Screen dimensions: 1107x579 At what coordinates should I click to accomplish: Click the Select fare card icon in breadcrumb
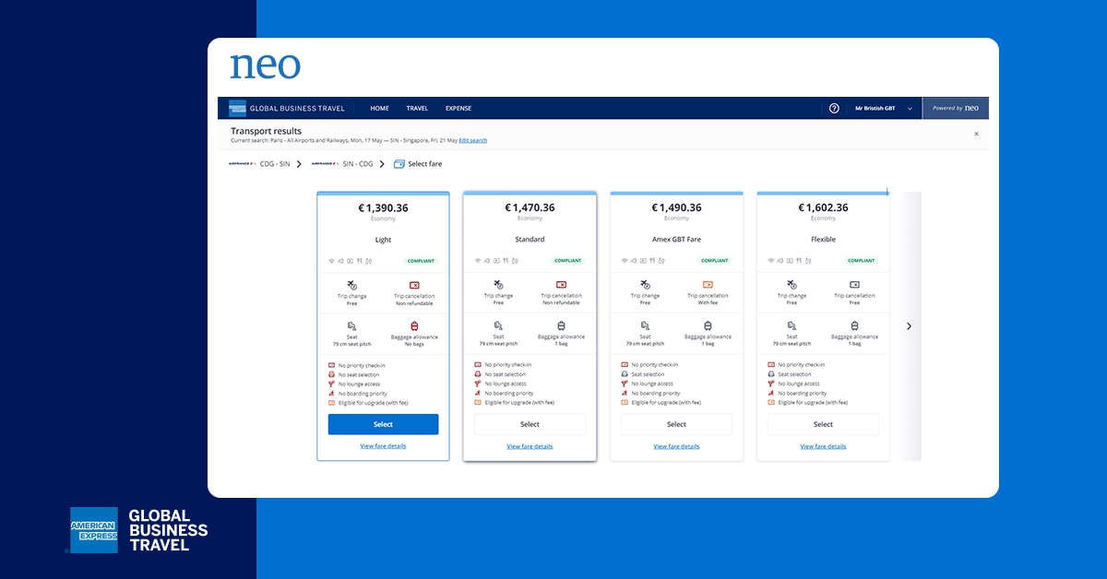point(399,164)
